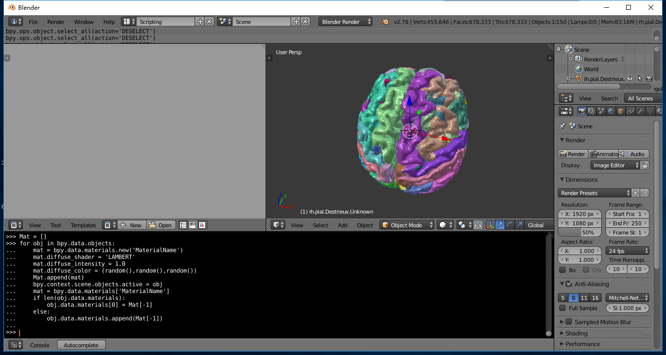Open the Image Editor display dropdown
This screenshot has height=355, width=666.
click(615, 165)
